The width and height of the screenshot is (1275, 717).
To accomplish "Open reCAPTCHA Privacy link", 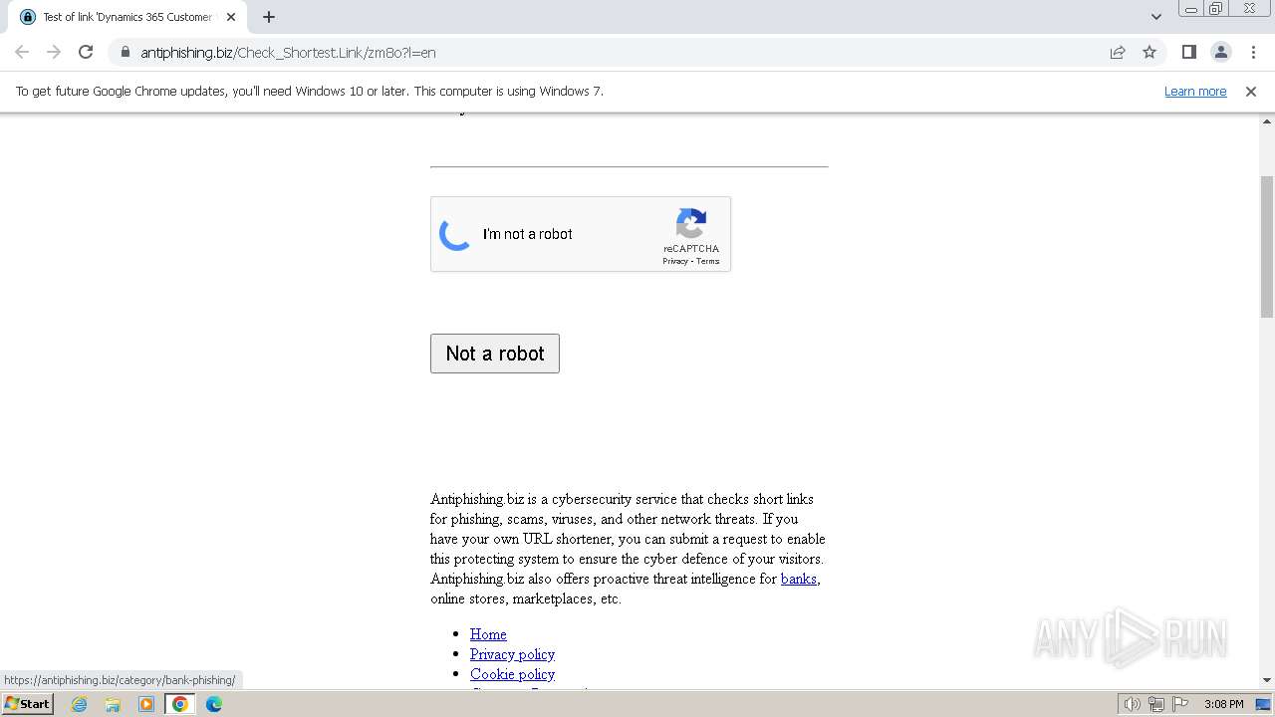I will [x=675, y=261].
